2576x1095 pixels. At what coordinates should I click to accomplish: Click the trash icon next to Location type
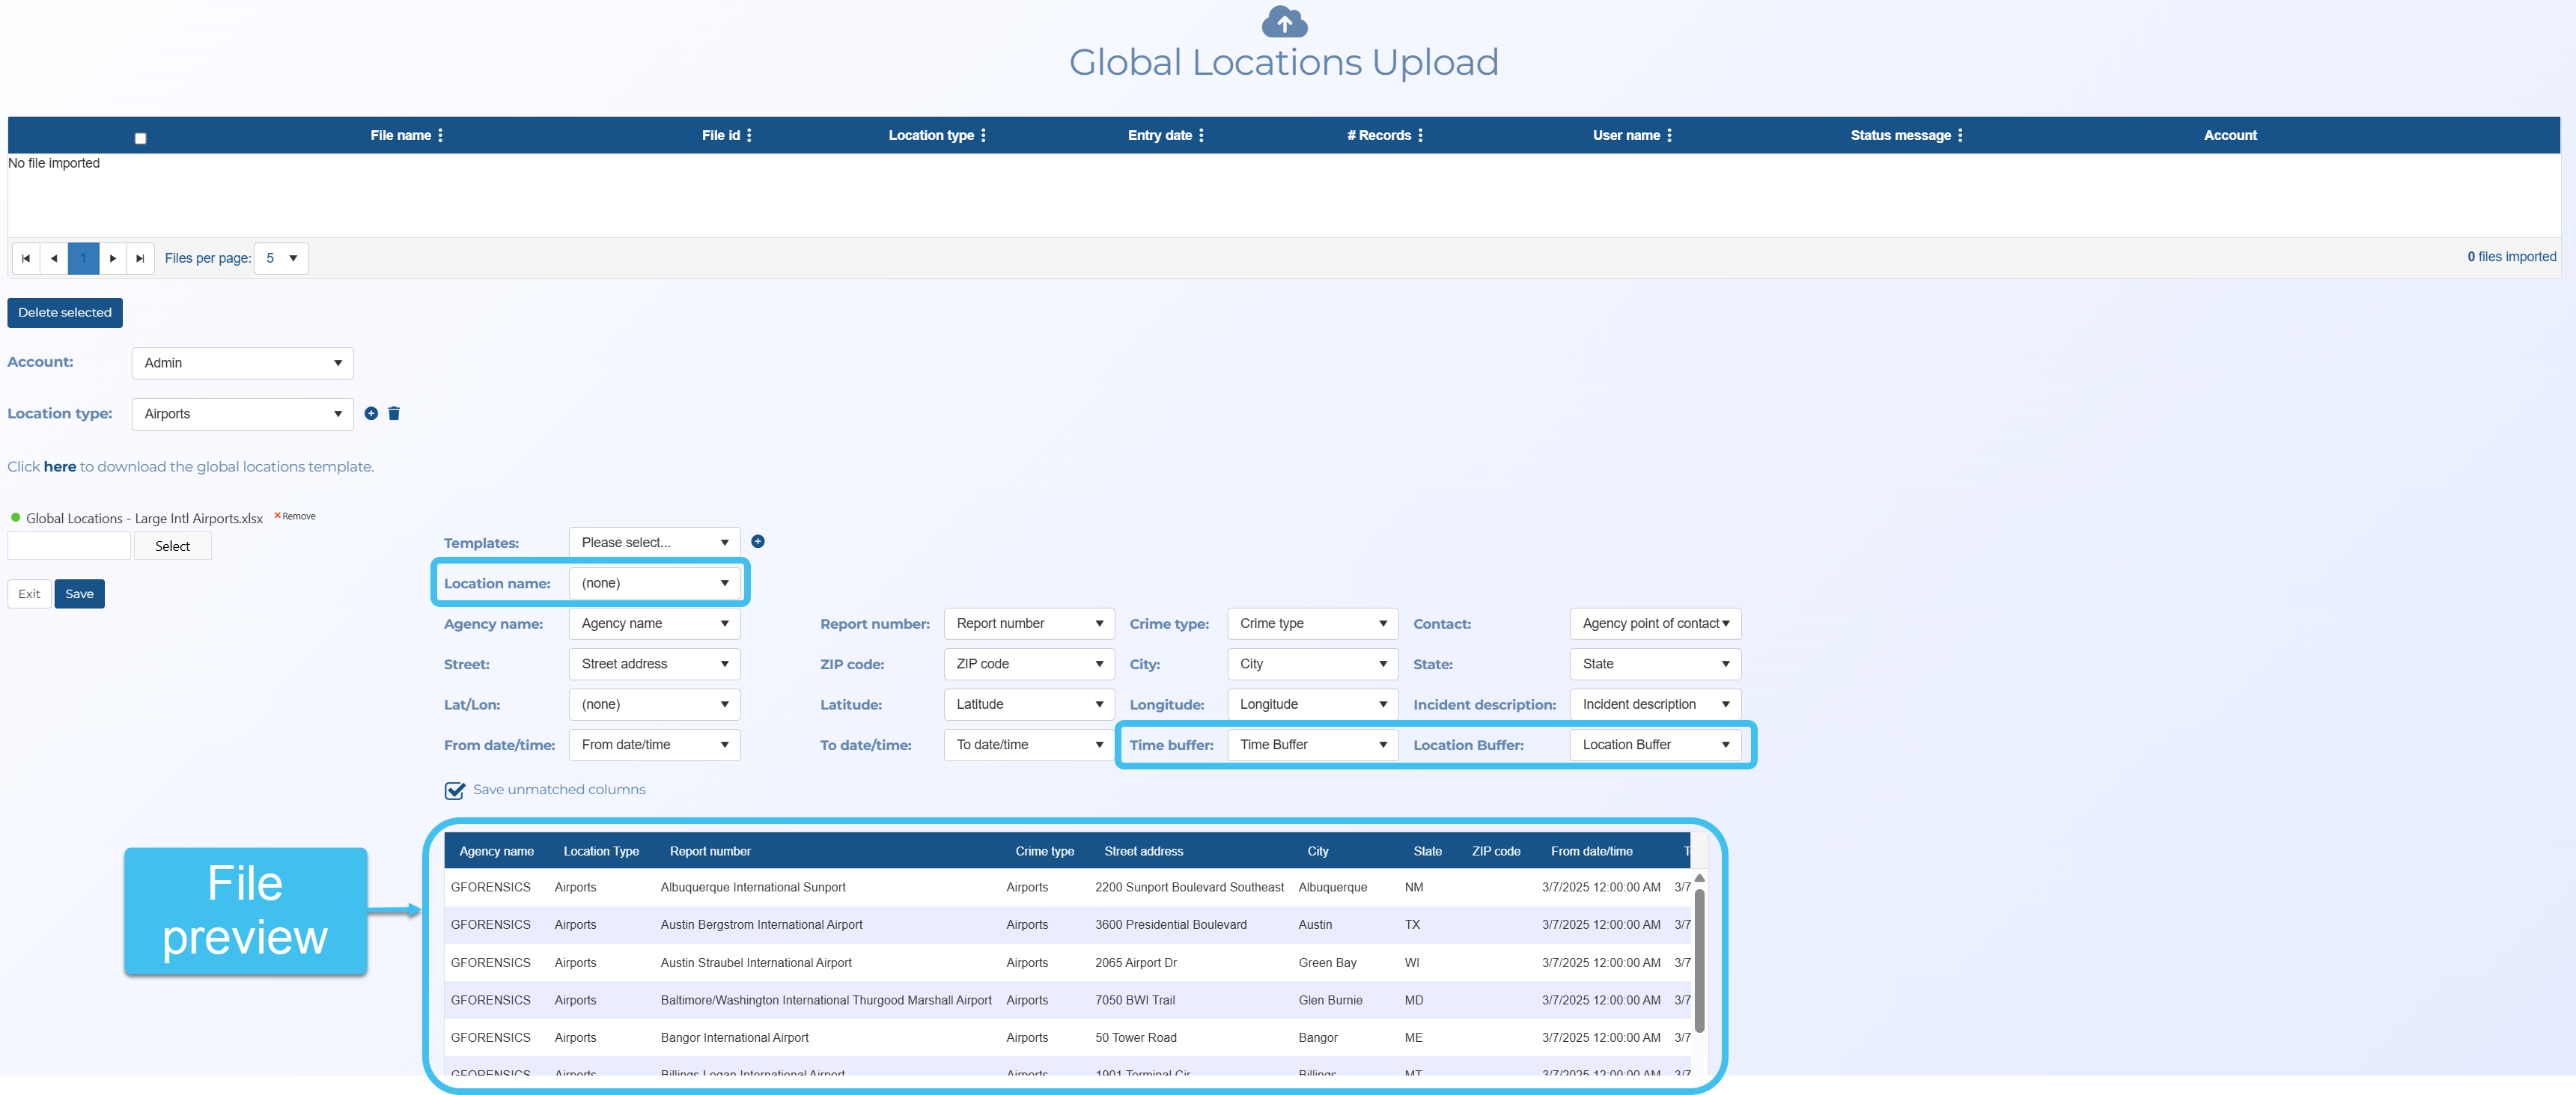point(394,413)
